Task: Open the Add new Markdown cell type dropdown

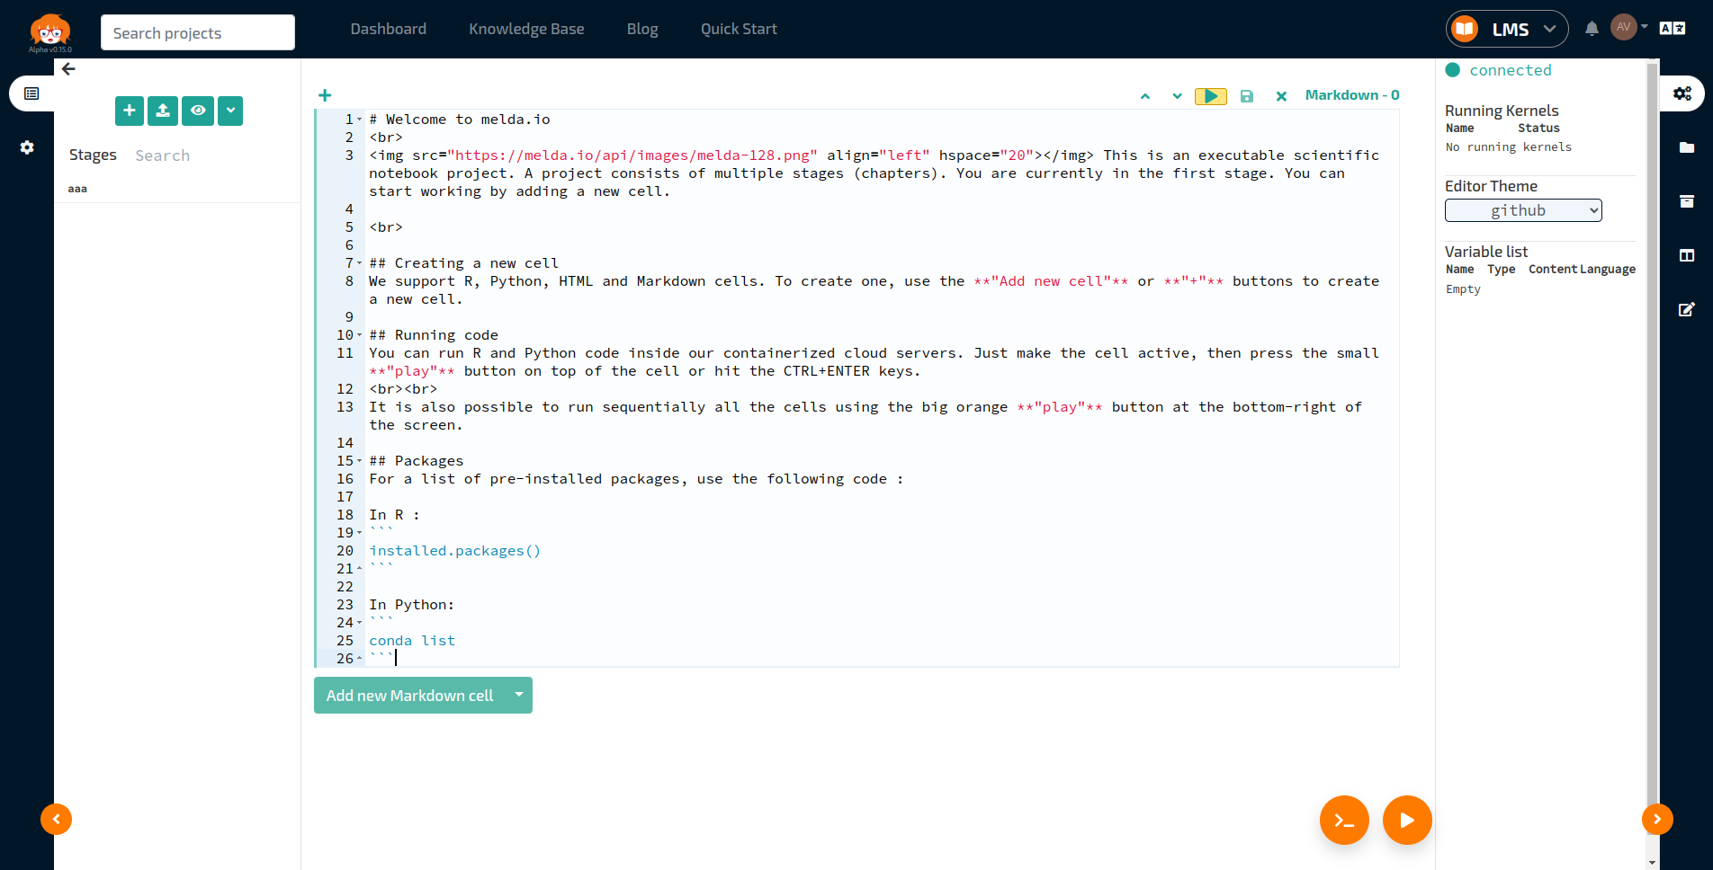Action: pyautogui.click(x=519, y=695)
